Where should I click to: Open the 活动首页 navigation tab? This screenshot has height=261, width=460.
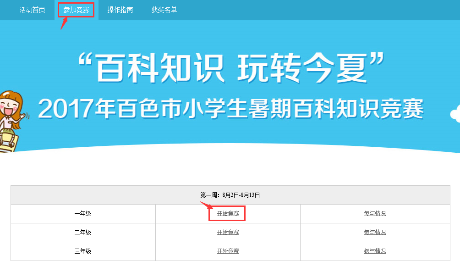[x=32, y=10]
